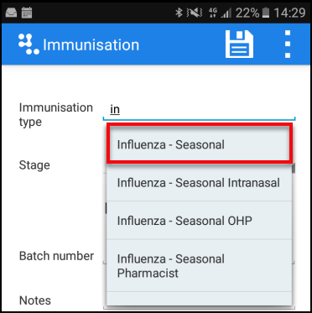This screenshot has height=313, width=312.
Task: Tap the Immunisation title text
Action: (91, 44)
